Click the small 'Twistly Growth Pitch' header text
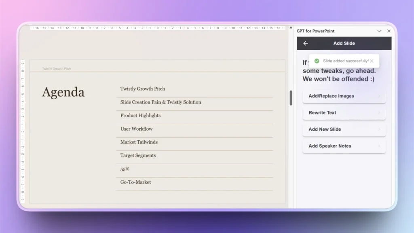 coord(57,69)
